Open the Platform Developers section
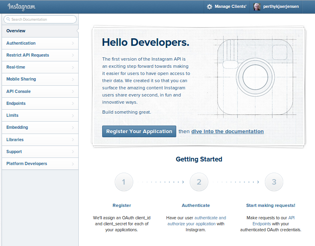The image size is (315, 246). 40,163
